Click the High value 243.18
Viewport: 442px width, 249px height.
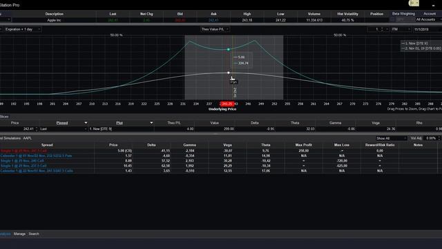[247, 20]
